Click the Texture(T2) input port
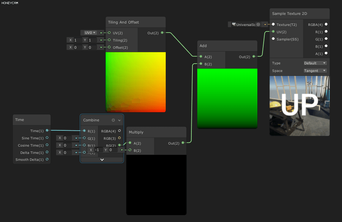Viewport: 342px width, 222px height. (274, 25)
